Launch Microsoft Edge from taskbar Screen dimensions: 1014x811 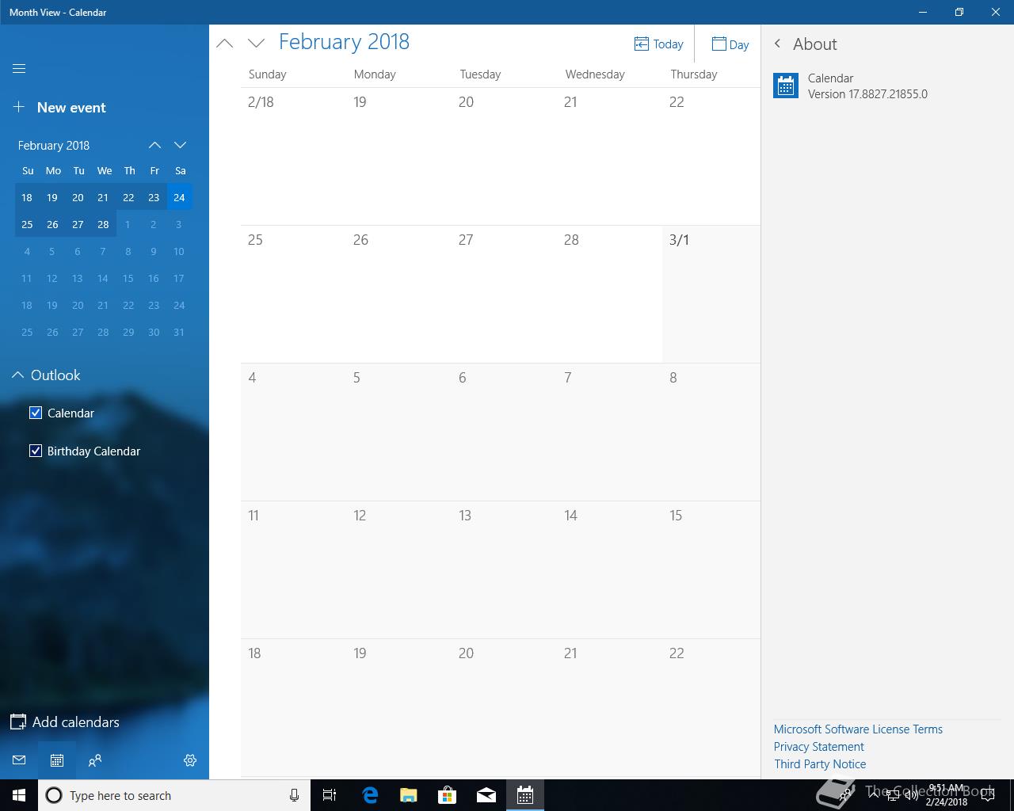(369, 795)
